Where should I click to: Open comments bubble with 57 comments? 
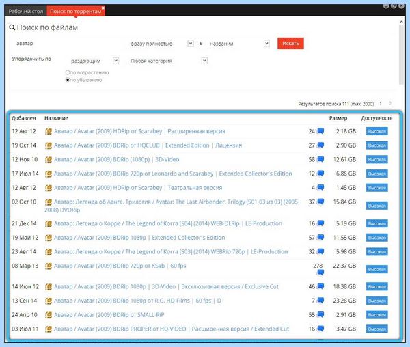(x=320, y=238)
